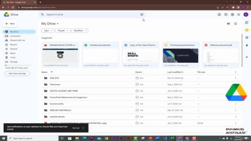Image resolution: width=251 pixels, height=141 pixels.
Task: Reload the browser page
Action: point(13,7)
